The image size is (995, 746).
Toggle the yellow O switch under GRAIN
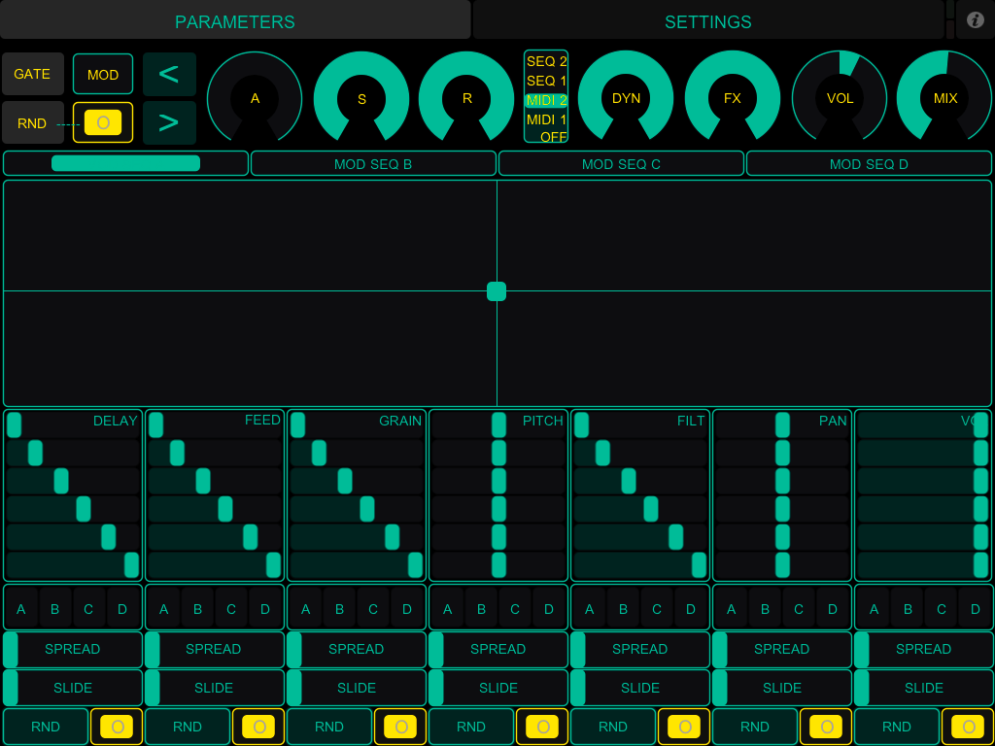pyautogui.click(x=400, y=727)
